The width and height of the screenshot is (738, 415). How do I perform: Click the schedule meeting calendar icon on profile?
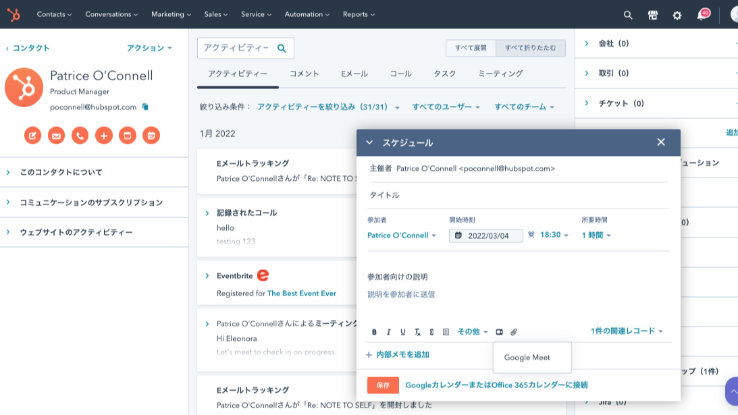pos(151,135)
